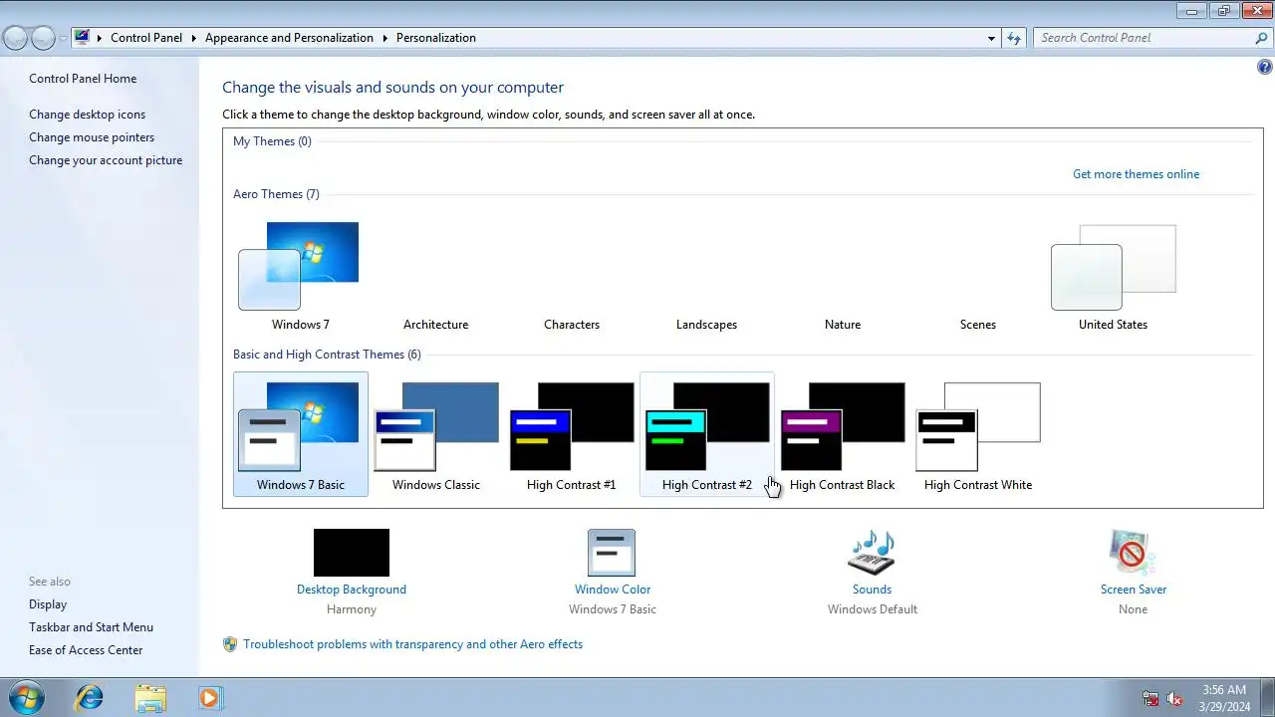Click the Sounds link text
The width and height of the screenshot is (1275, 717).
point(872,590)
